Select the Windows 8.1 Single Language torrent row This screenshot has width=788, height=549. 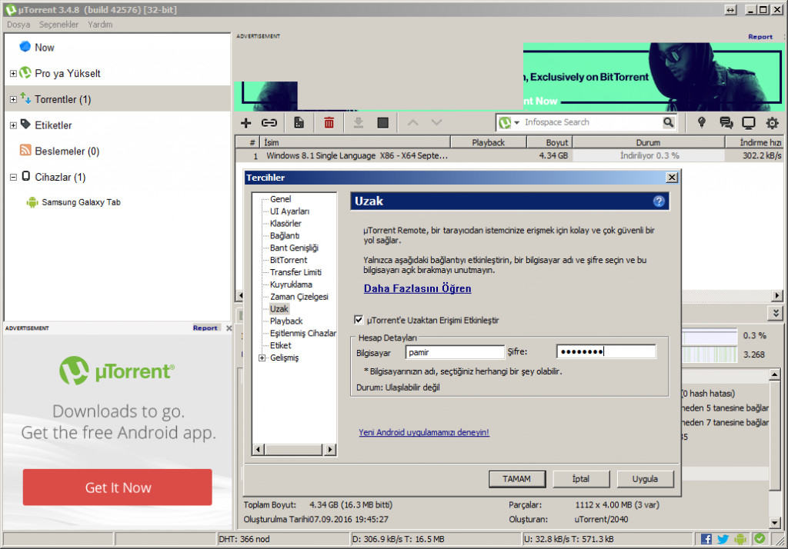pyautogui.click(x=509, y=156)
